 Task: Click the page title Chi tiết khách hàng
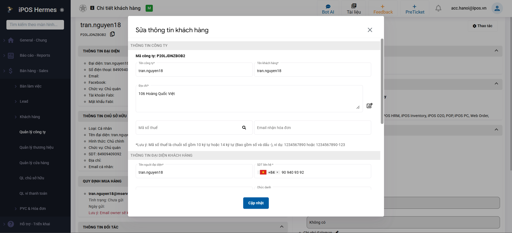119,8
